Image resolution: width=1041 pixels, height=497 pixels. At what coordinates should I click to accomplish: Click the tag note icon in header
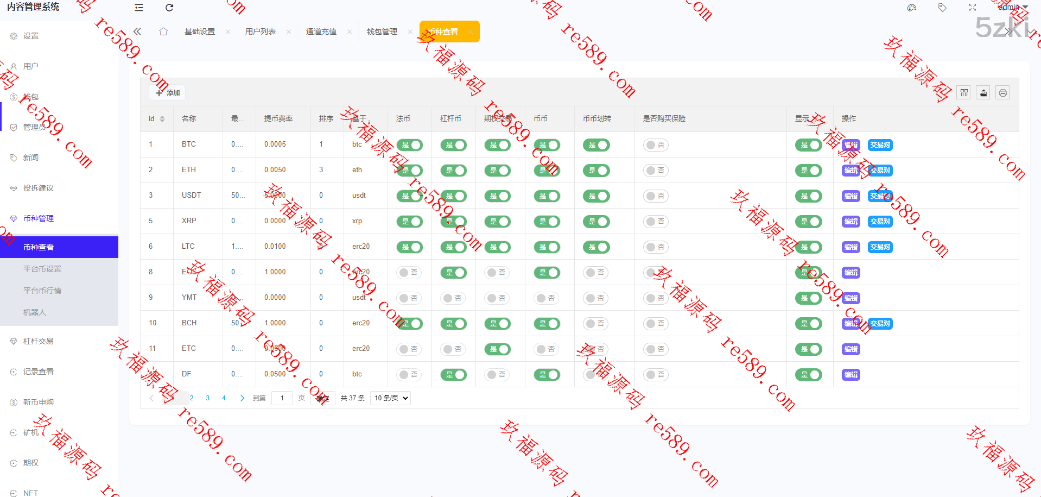(942, 8)
